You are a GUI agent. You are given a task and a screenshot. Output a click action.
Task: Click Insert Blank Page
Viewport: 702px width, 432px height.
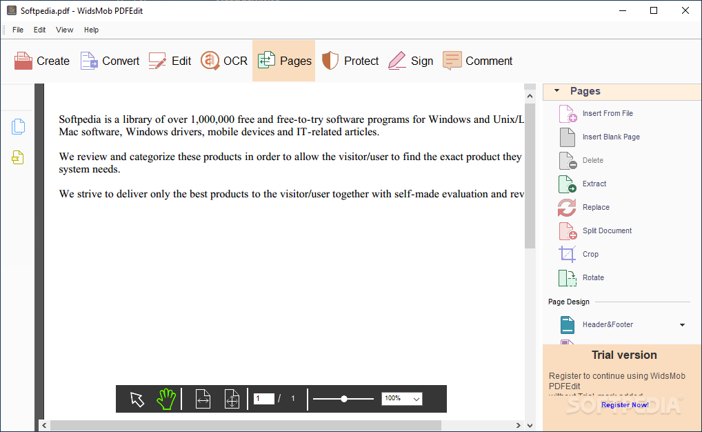pos(599,137)
